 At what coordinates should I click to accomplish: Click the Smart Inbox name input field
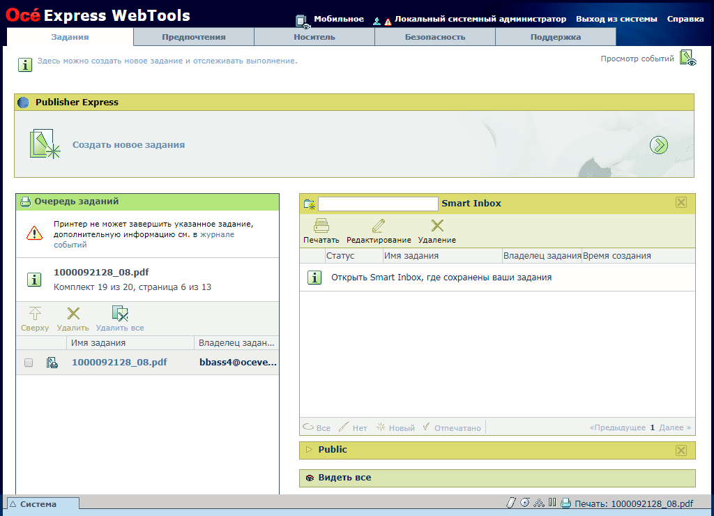coord(378,204)
